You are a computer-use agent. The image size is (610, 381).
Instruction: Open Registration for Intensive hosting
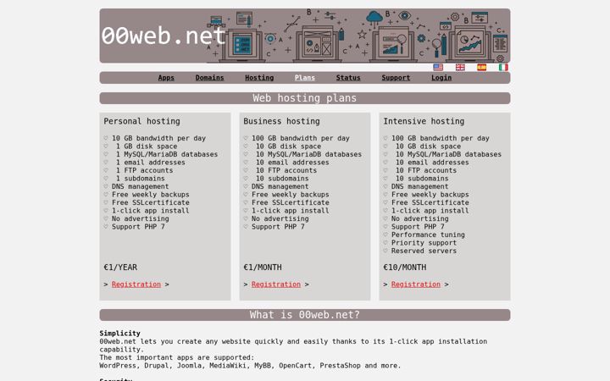click(416, 284)
